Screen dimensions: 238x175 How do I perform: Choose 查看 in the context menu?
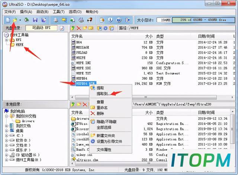[111, 102]
